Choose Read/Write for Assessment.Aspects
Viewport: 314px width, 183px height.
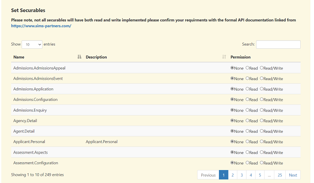click(x=262, y=152)
